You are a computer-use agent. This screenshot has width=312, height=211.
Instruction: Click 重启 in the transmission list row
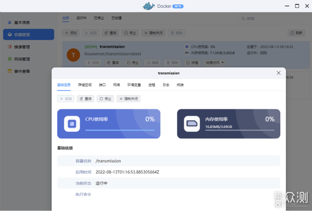click(x=113, y=63)
